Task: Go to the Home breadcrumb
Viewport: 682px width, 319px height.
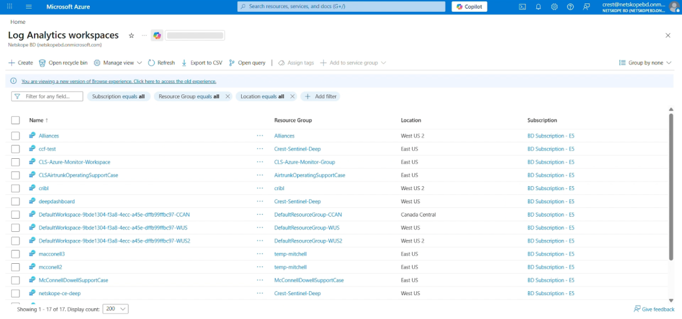Action: (18, 22)
